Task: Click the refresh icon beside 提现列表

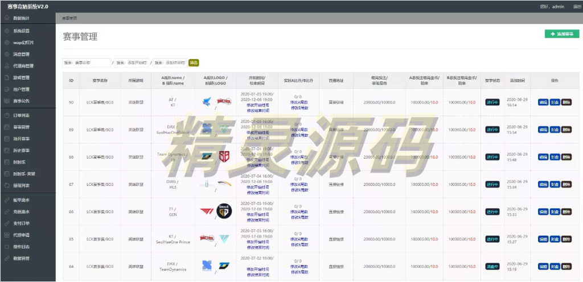Action: (7, 185)
